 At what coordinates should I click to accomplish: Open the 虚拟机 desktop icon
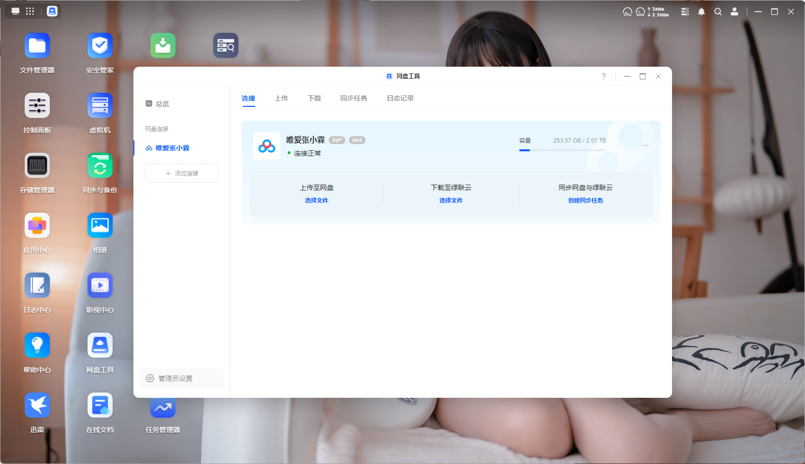coord(100,105)
